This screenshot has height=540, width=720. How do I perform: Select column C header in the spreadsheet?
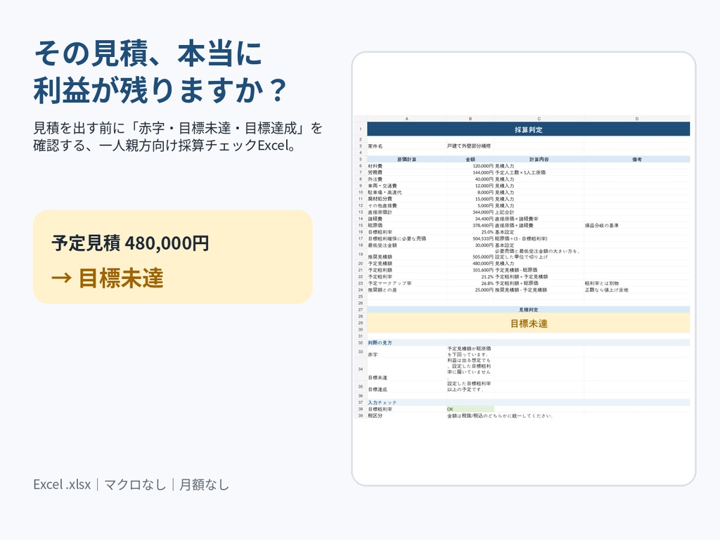click(x=539, y=118)
